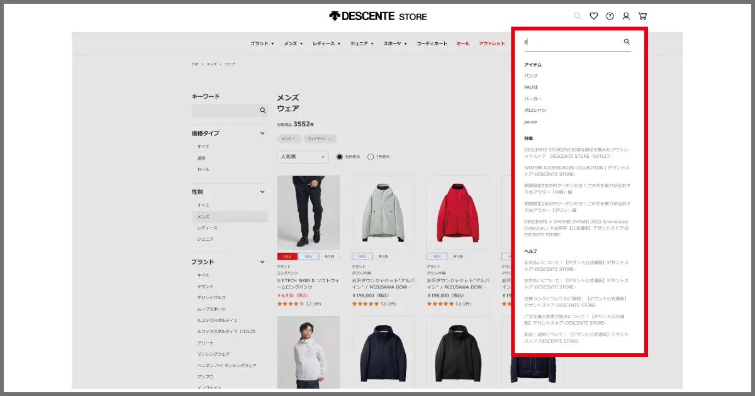Open the account user icon
Screen dimensions: 755x396
626,16
